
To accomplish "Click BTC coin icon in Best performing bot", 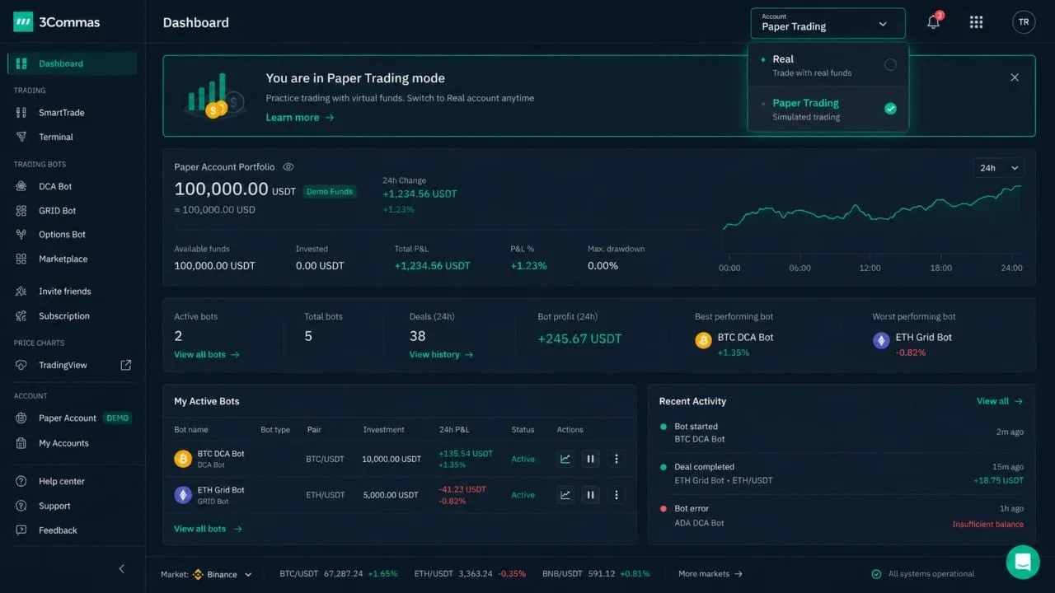I will coord(703,340).
